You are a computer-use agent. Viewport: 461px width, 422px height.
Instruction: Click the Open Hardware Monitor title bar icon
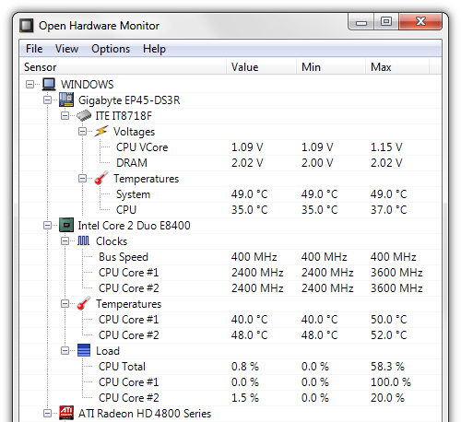[x=27, y=25]
